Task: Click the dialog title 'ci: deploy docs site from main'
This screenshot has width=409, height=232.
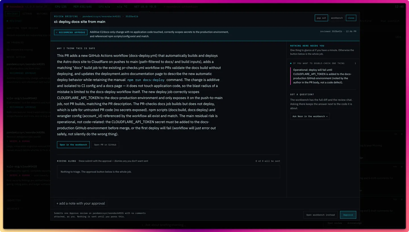Action: pyautogui.click(x=80, y=22)
